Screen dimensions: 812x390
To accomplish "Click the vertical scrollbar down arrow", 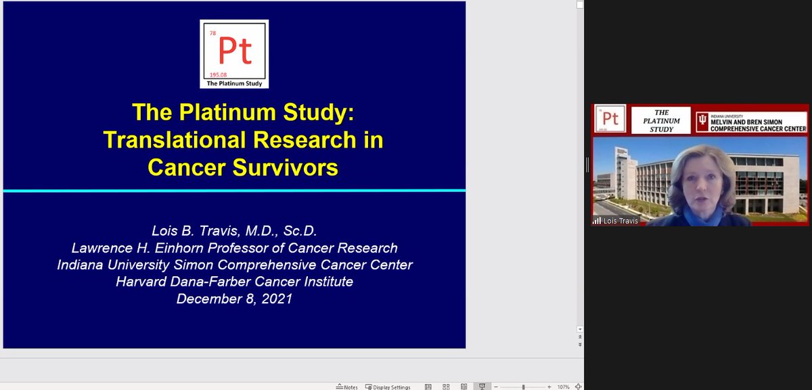I will [580, 329].
